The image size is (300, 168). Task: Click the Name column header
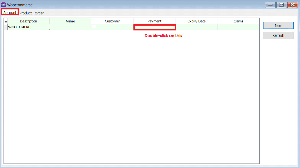(x=70, y=21)
